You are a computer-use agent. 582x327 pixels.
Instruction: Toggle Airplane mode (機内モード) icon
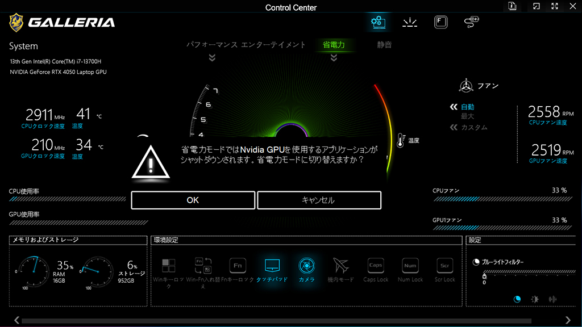tap(341, 266)
